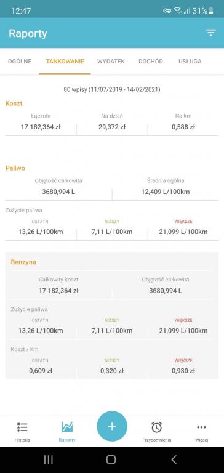This screenshot has width=224, height=473.
Task: Switch to the WYDATEK tab
Action: tap(111, 61)
